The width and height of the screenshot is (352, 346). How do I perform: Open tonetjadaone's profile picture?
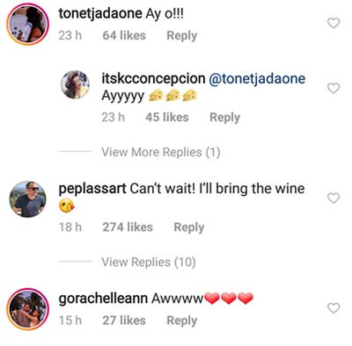pos(28,25)
